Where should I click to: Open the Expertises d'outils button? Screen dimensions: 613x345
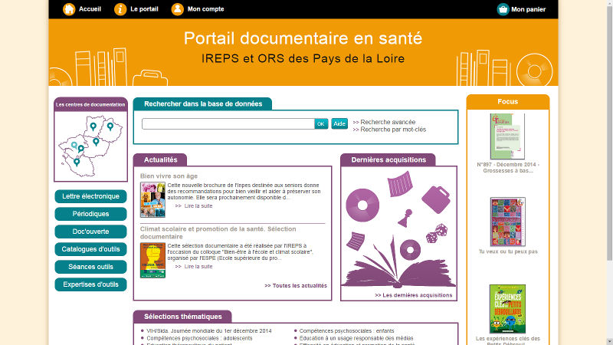click(x=90, y=284)
